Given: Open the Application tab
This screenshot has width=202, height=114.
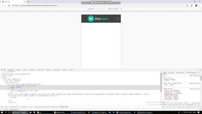Looking at the screenshot, I should tap(57, 70).
